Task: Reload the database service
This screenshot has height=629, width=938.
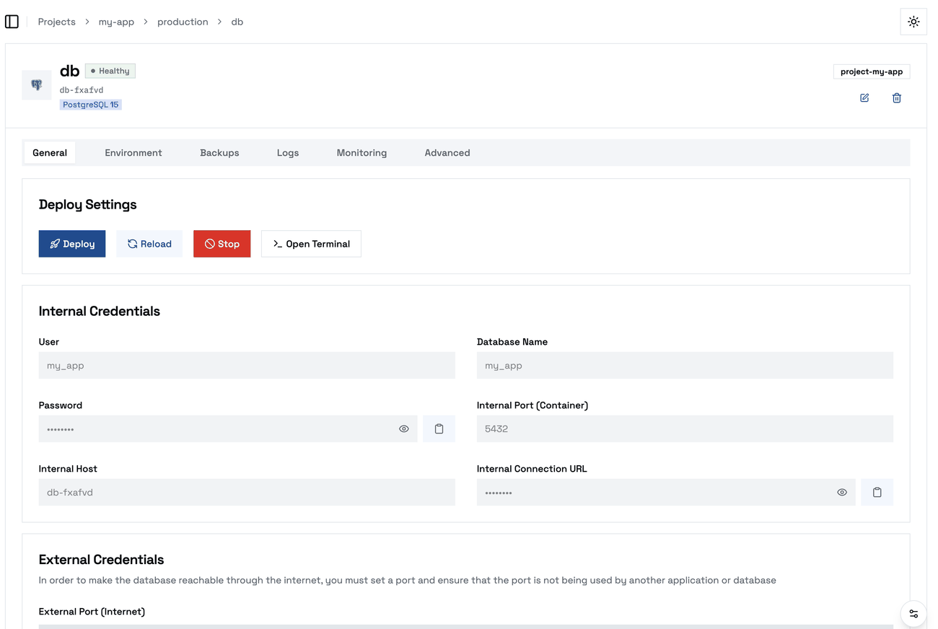Action: point(149,244)
